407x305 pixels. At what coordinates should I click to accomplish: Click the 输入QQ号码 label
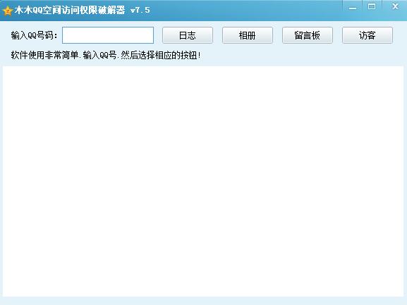pos(34,35)
